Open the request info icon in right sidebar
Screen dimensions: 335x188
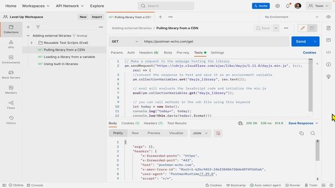[x=328, y=64]
